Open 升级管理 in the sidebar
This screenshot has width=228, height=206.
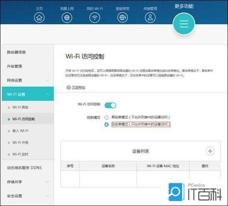coord(14,66)
